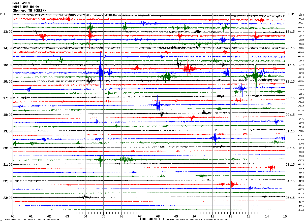
Task: Click the DC offset value -4438
Action: pos(301,210)
